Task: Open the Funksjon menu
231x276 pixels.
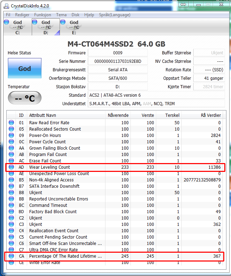Action: (43, 15)
